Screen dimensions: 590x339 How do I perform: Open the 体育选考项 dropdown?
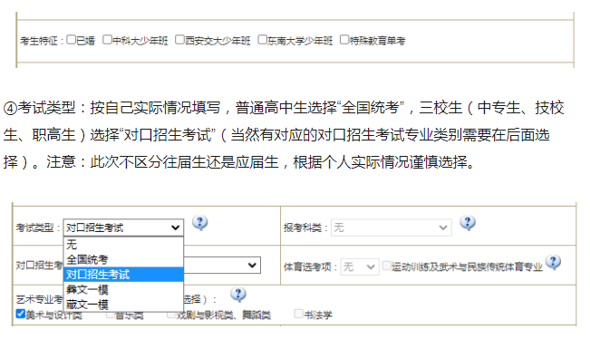[360, 266]
